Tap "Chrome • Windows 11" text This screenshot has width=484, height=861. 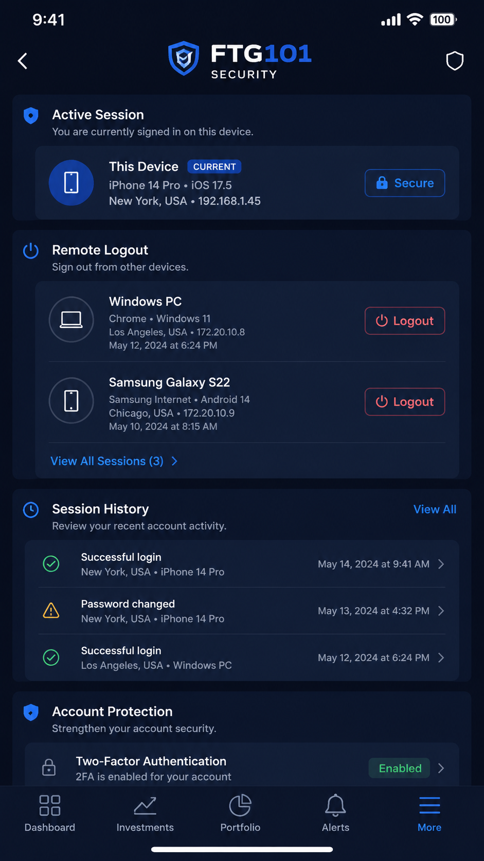[159, 319]
